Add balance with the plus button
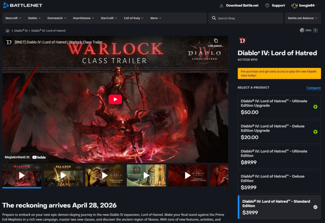This screenshot has width=325, height=223. tap(315, 30)
